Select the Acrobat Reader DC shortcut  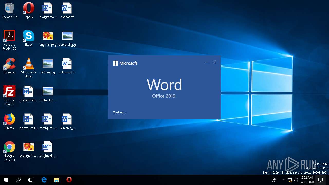click(x=10, y=40)
